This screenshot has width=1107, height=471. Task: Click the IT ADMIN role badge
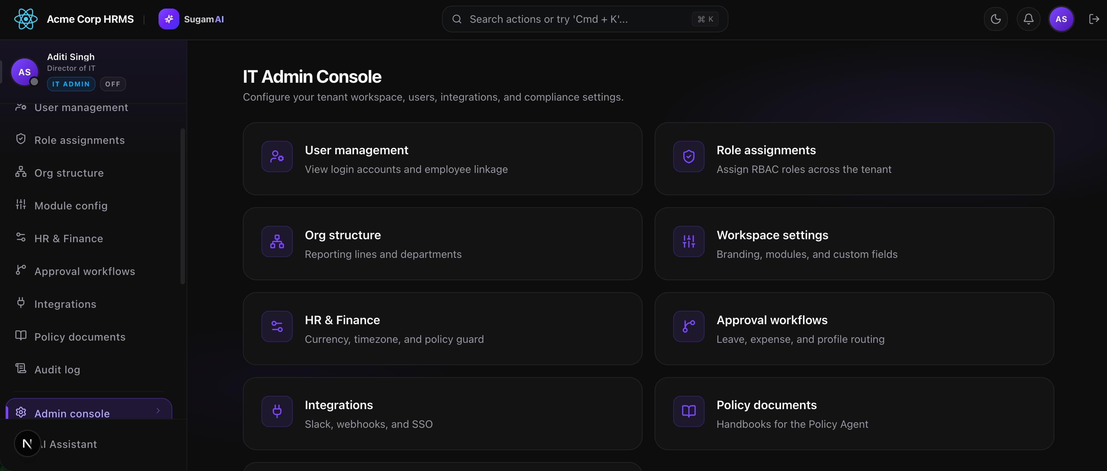tap(71, 84)
